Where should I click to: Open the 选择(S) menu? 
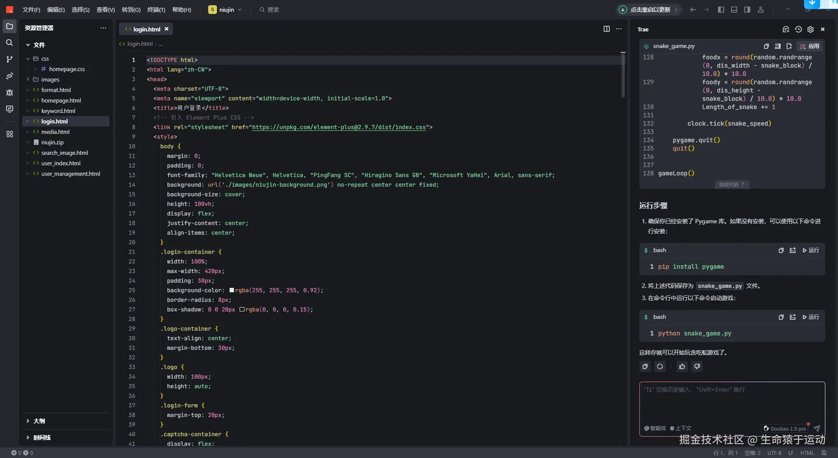pos(80,10)
